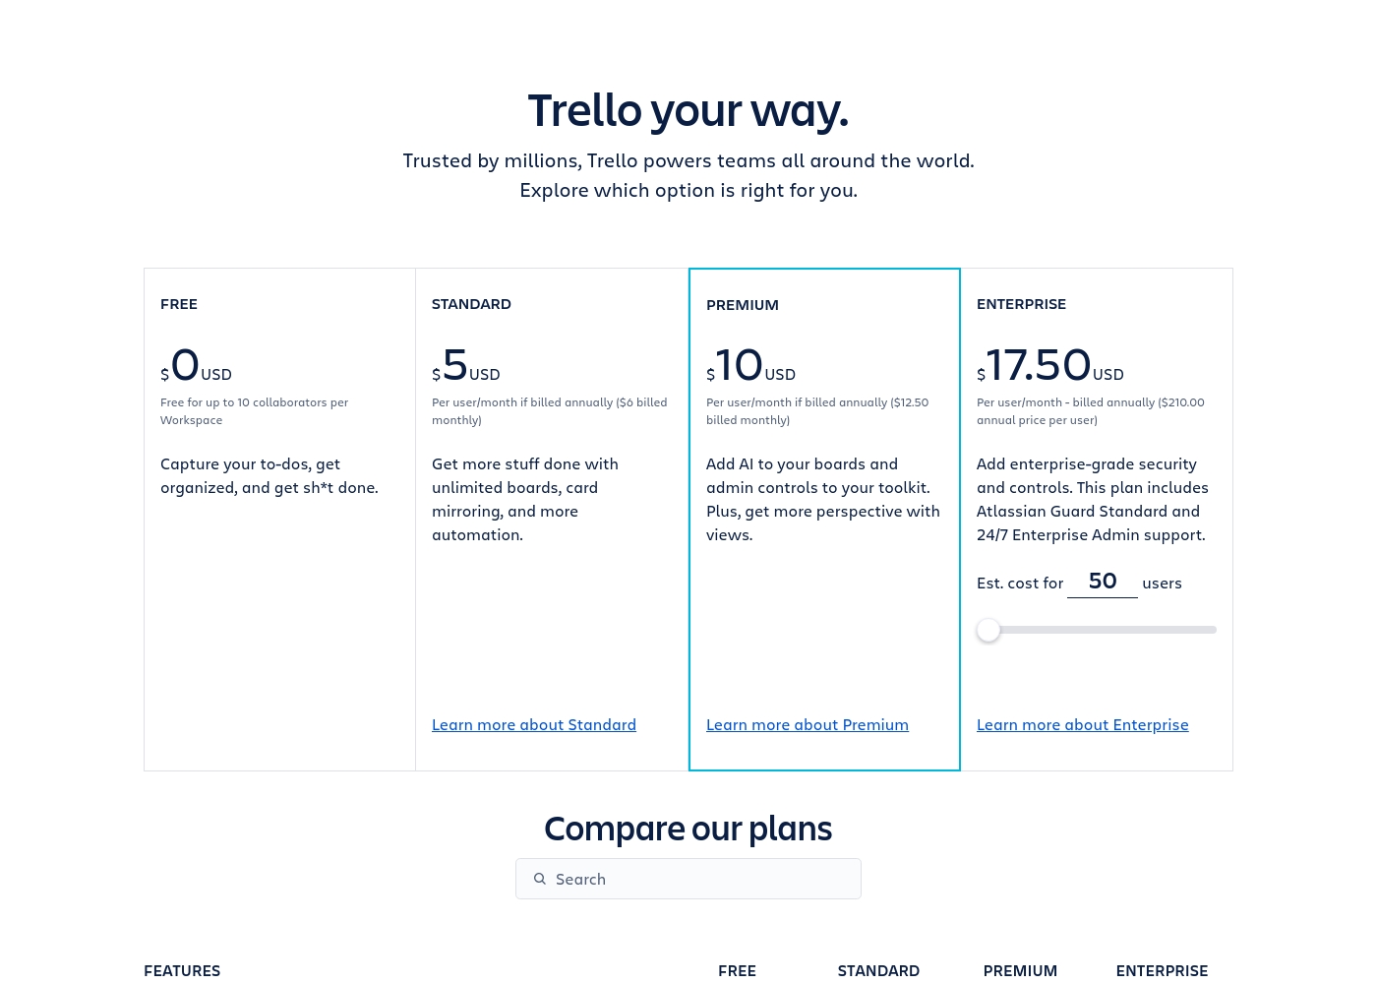Click the FREE column header in comparison table
Viewport: 1377px width, 984px height.
pyautogui.click(x=737, y=970)
